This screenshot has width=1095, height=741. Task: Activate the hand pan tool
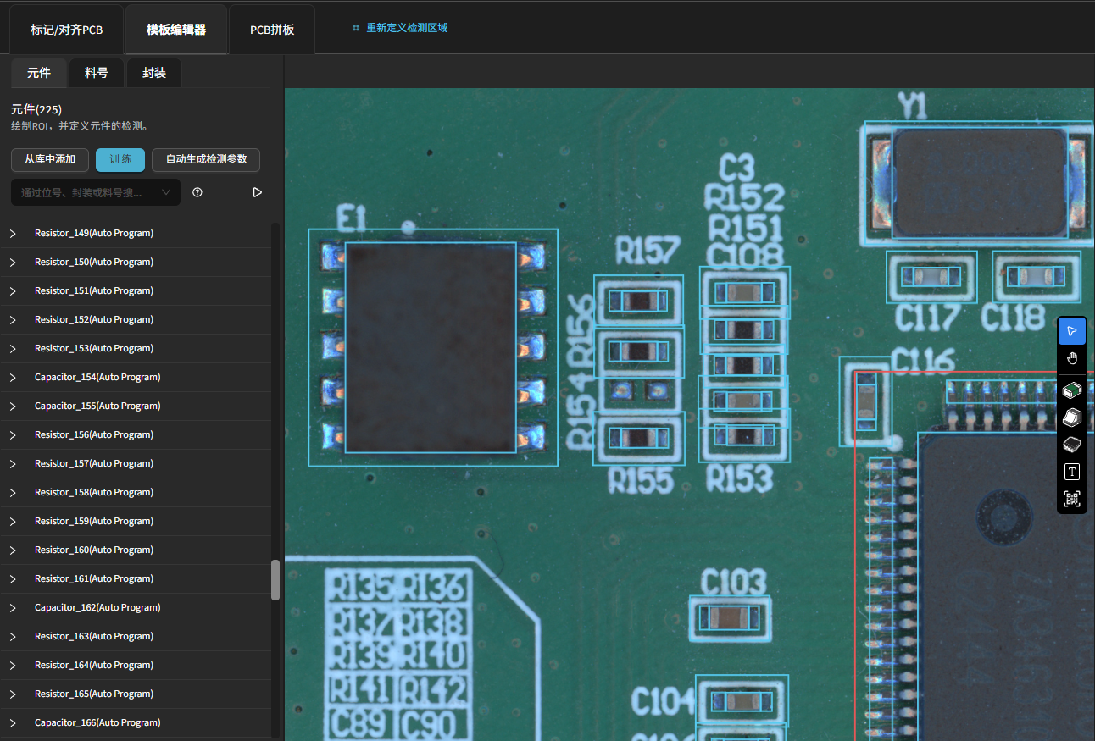point(1072,358)
